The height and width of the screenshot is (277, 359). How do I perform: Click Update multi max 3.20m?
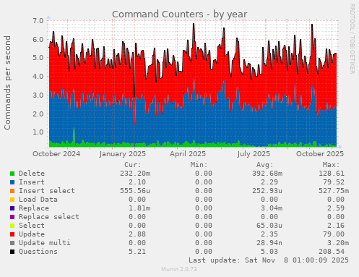tap(338, 243)
